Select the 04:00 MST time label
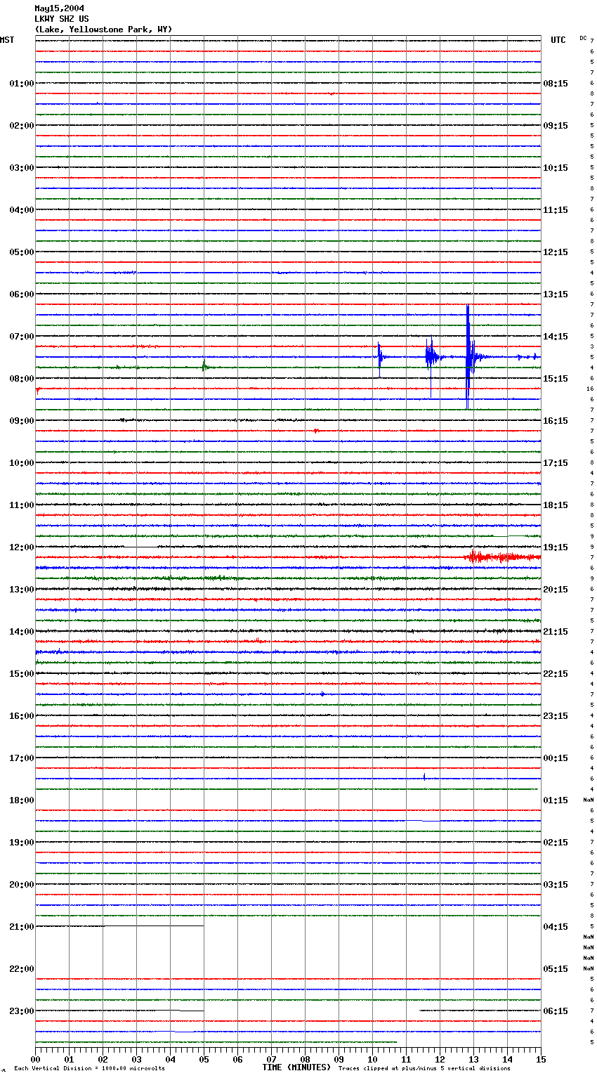This screenshot has width=597, height=1078. pos(22,210)
